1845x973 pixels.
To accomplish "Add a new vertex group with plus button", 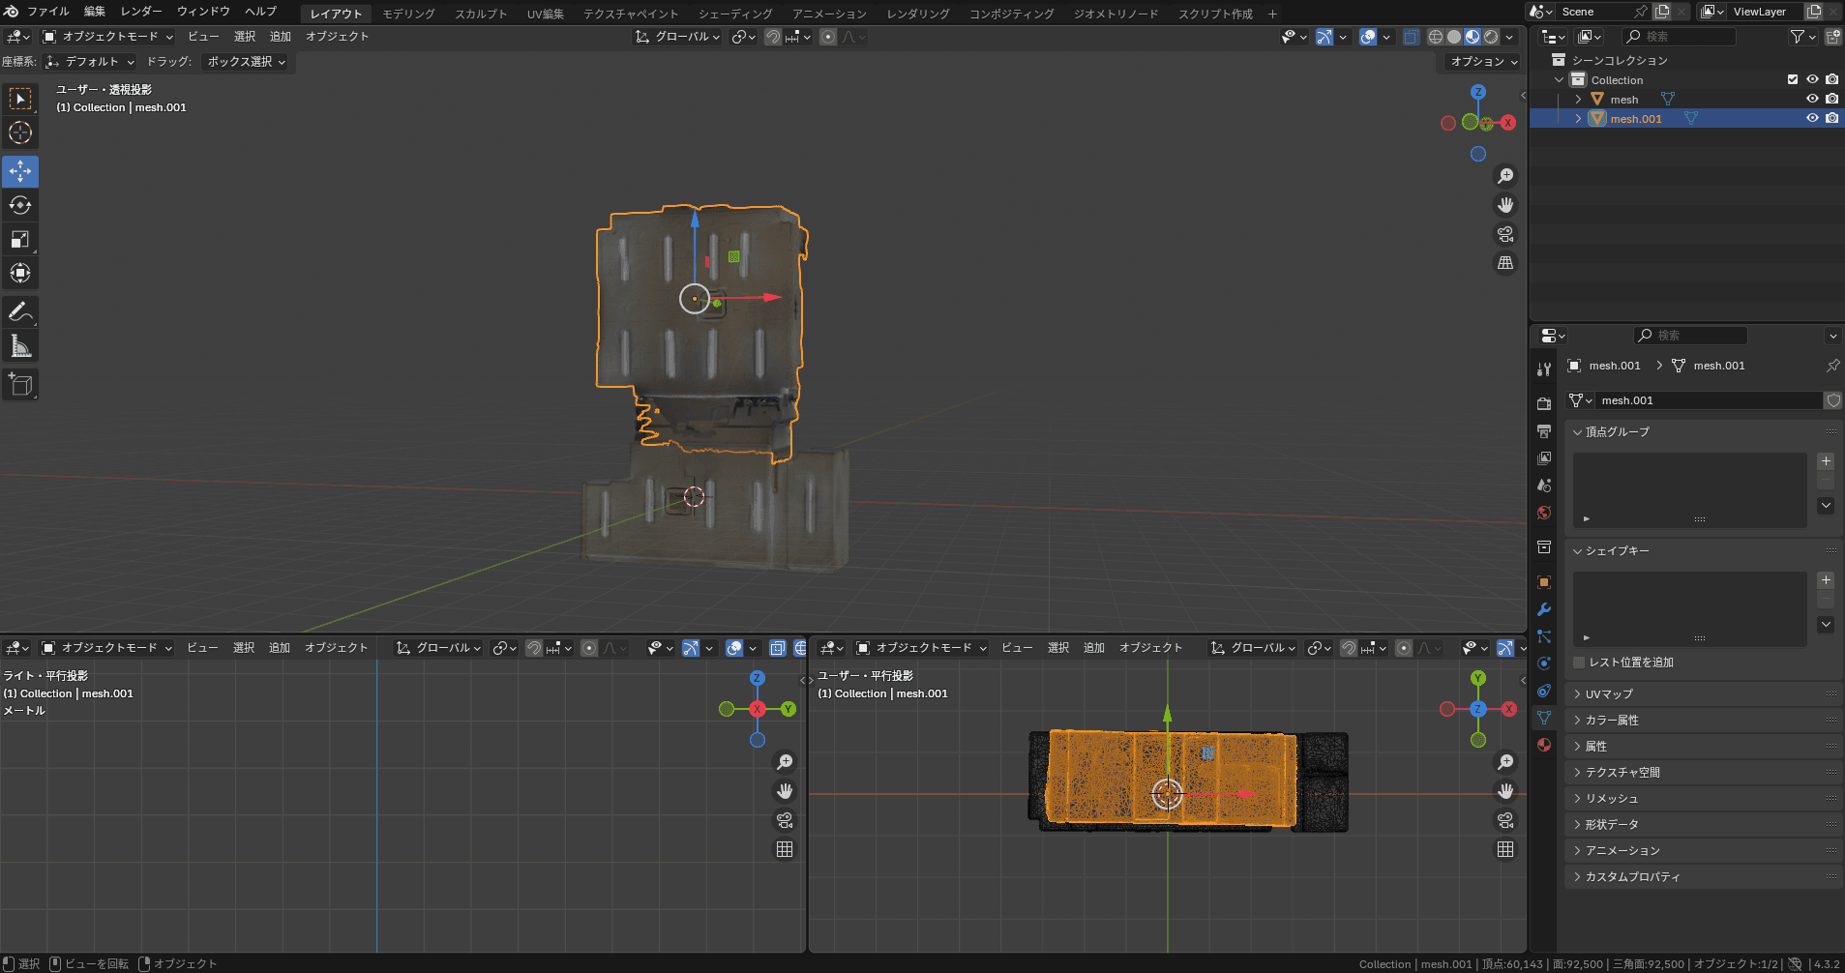I will pos(1826,461).
